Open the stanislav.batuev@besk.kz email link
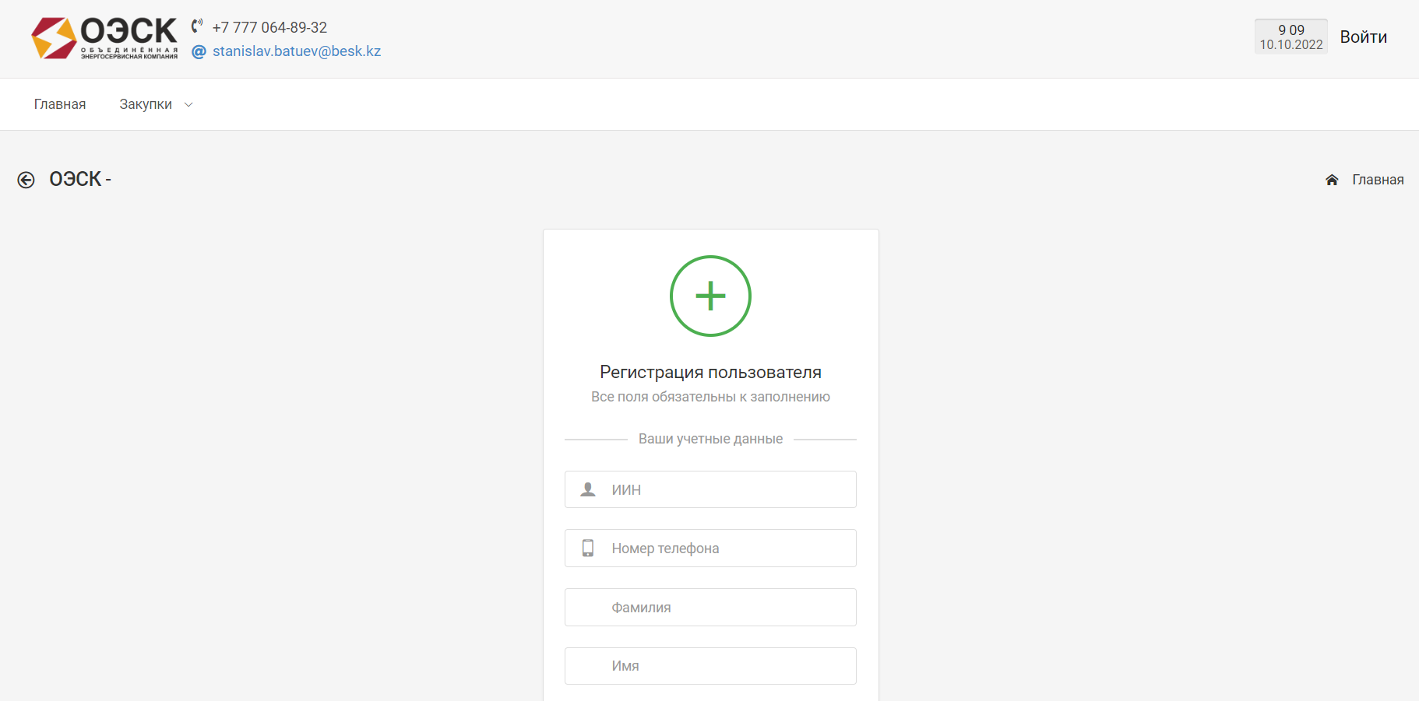 tap(297, 51)
